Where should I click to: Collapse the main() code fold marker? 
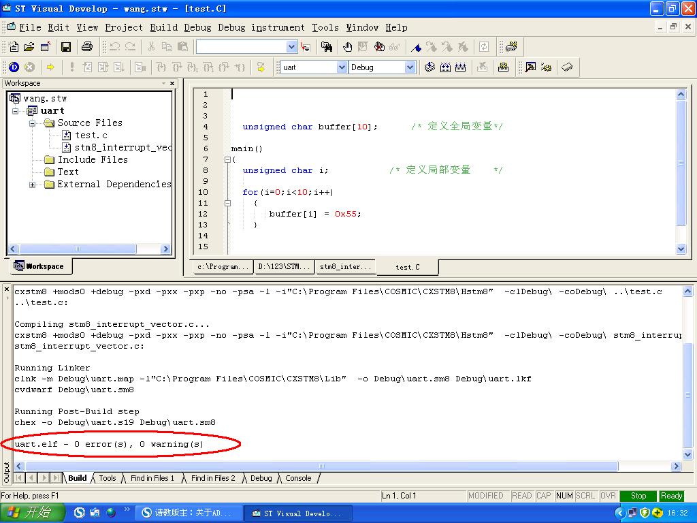pyautogui.click(x=227, y=159)
